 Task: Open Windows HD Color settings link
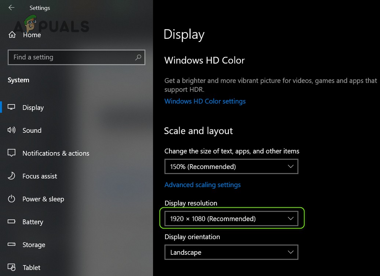205,101
